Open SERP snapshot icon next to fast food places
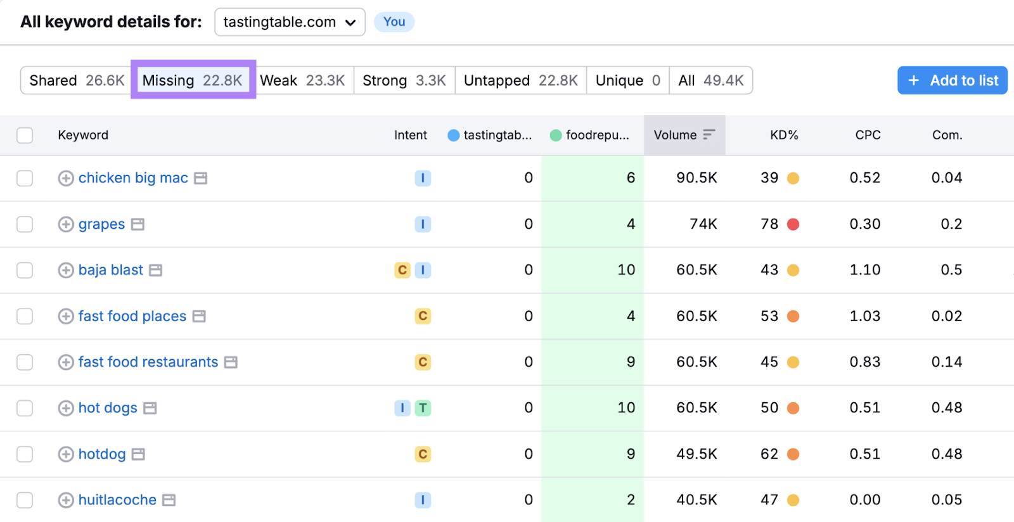The height and width of the screenshot is (522, 1014). (x=199, y=316)
